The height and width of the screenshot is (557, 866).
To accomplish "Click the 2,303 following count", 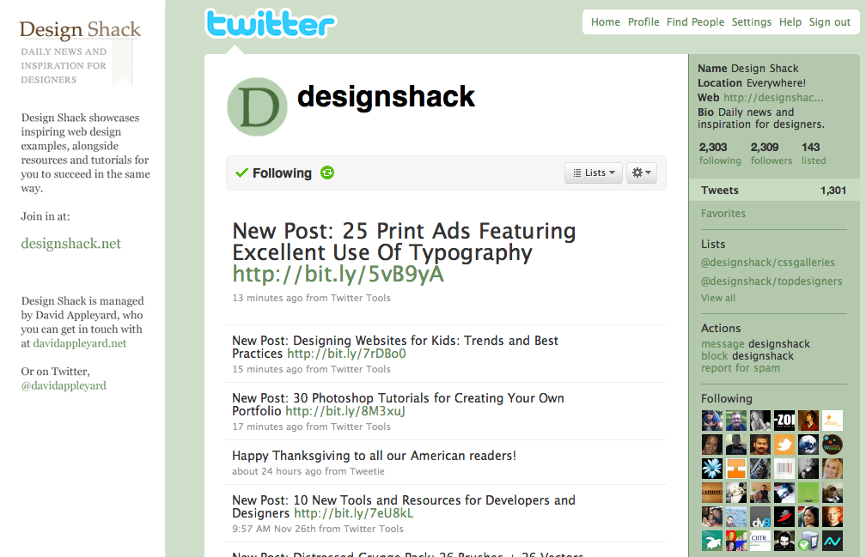I will click(x=720, y=154).
